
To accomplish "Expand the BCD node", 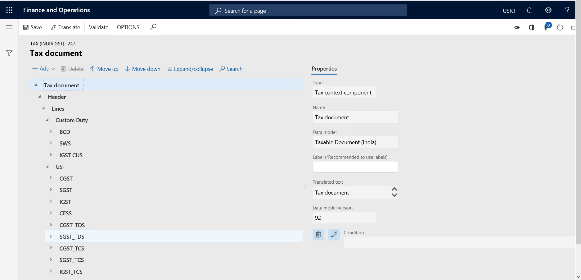I will (51, 131).
